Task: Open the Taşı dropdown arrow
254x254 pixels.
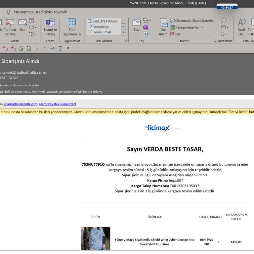Action: pos(136,34)
